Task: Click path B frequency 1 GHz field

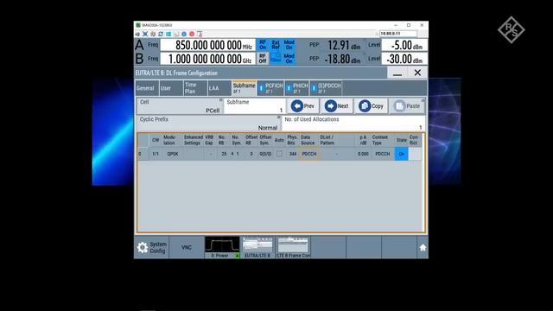Action: click(x=207, y=59)
